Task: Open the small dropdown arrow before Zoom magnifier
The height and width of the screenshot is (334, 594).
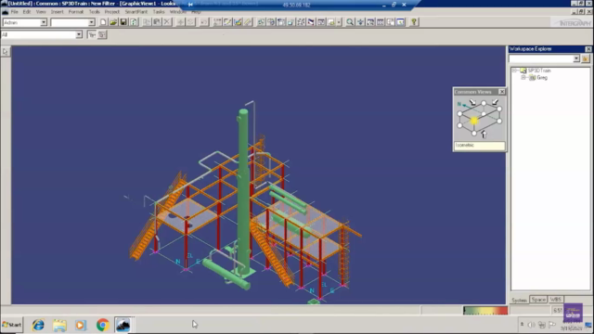Action: 339,22
